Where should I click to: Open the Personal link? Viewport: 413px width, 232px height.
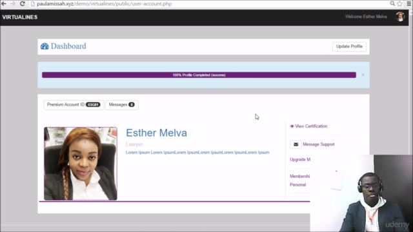click(x=298, y=185)
